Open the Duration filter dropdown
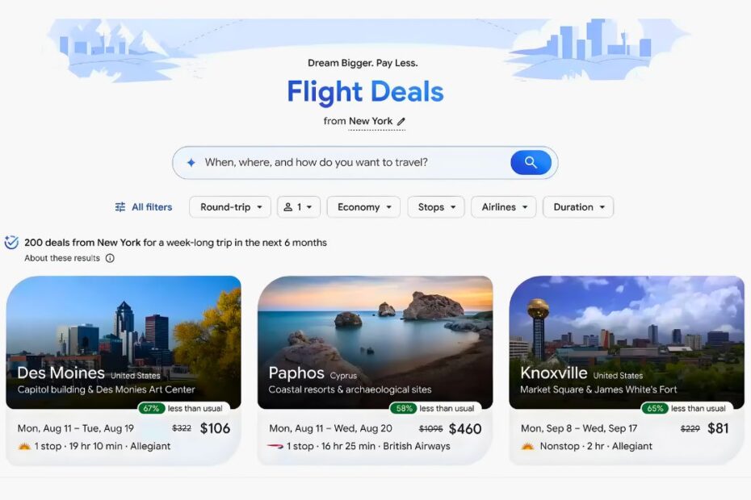The image size is (751, 500). click(x=578, y=207)
